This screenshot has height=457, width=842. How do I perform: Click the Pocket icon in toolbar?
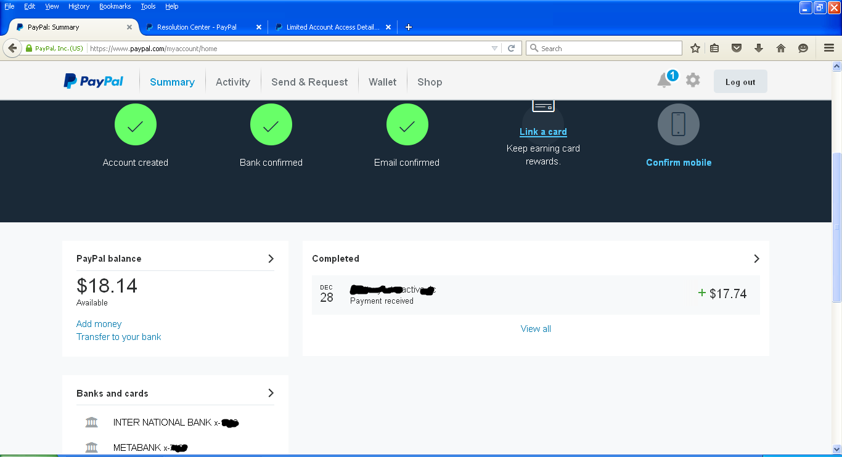tap(737, 48)
